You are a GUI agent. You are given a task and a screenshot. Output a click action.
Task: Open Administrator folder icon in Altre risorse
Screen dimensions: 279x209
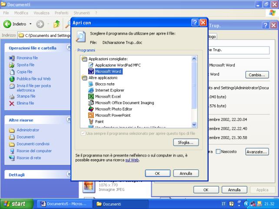click(x=12, y=130)
